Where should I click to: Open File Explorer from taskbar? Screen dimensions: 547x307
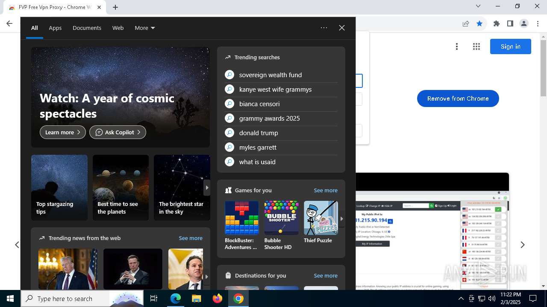pos(196,298)
